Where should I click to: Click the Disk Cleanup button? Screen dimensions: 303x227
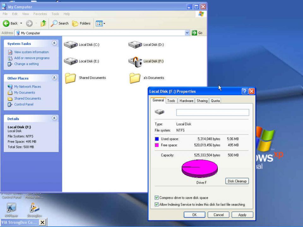237,181
